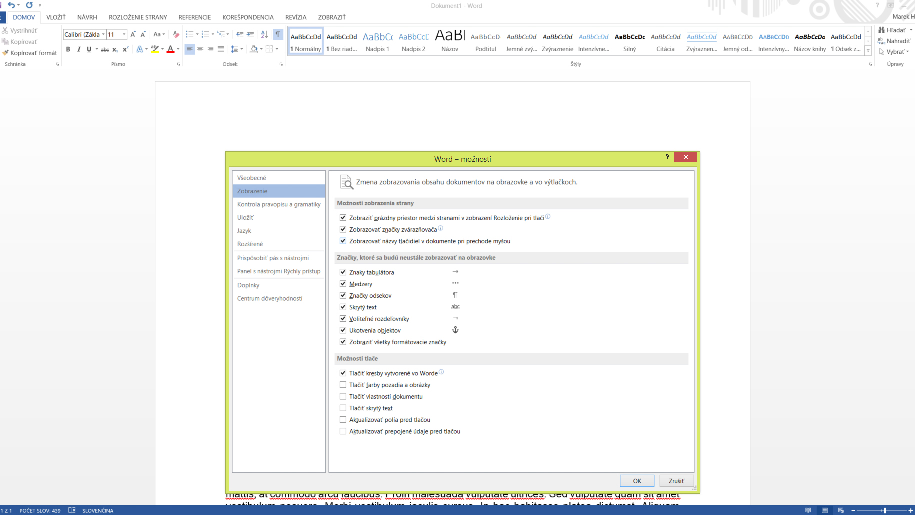The height and width of the screenshot is (515, 915).
Task: Open Hľadať search tool
Action: coord(893,30)
